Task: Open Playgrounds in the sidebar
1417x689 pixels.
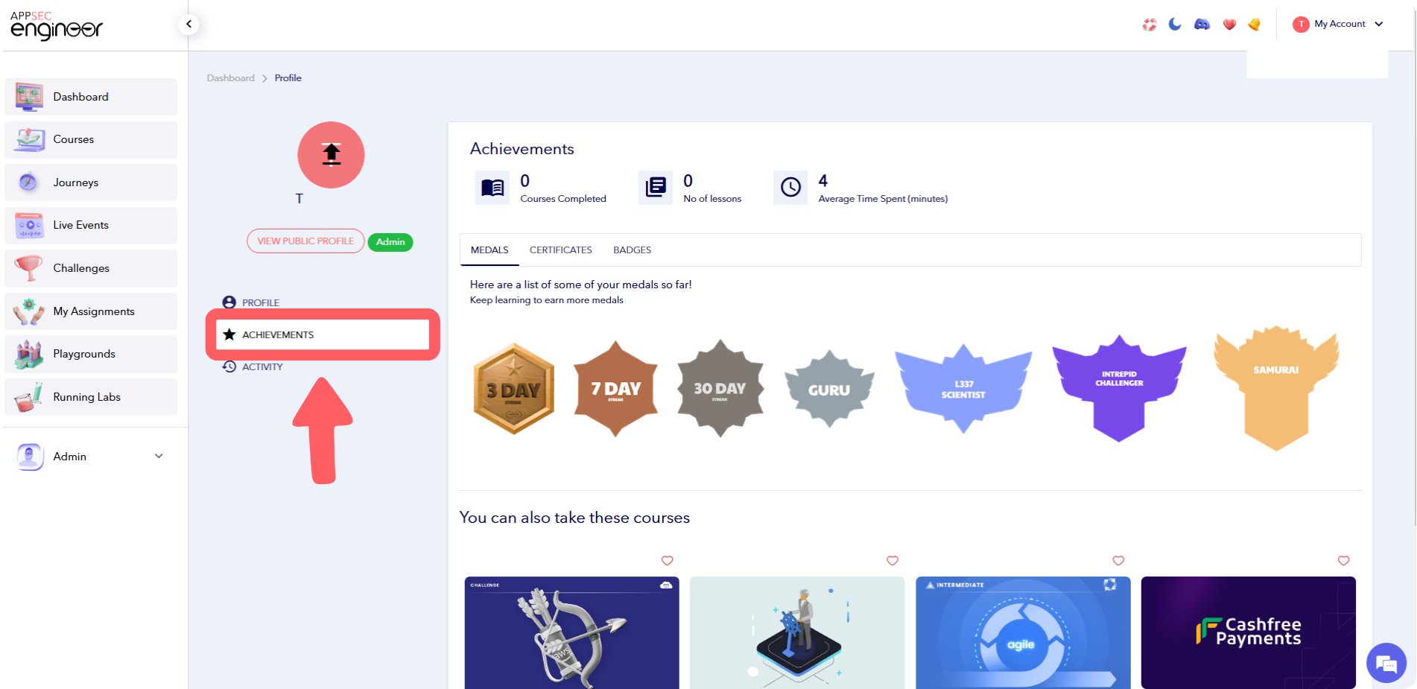Action: [x=84, y=354]
